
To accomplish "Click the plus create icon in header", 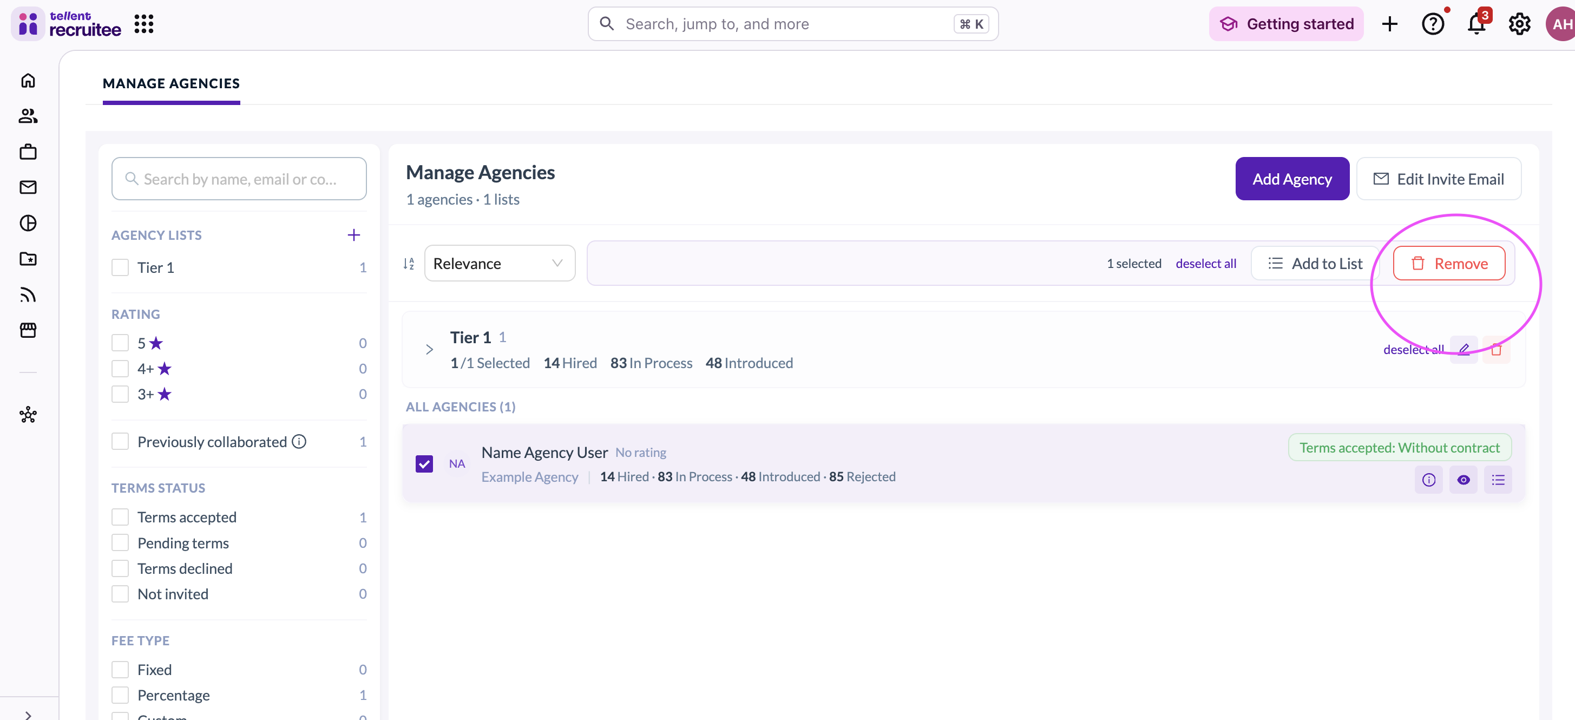I will click(1390, 24).
